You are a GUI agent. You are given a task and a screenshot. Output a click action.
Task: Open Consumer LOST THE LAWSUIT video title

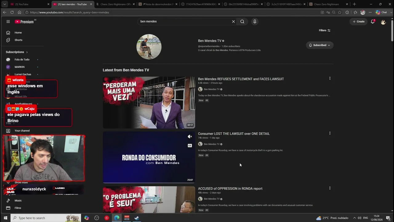click(234, 134)
